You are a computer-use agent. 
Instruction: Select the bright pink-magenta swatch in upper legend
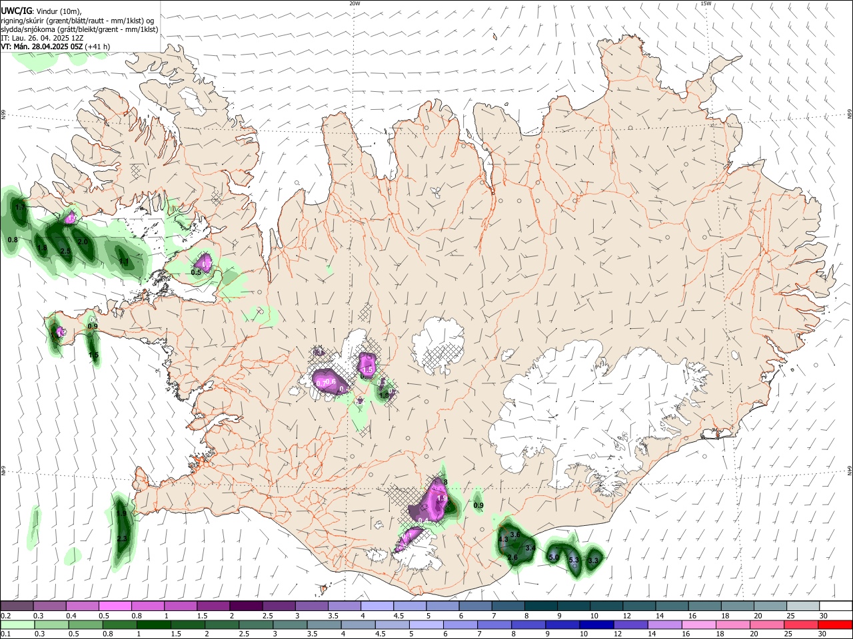(115, 606)
